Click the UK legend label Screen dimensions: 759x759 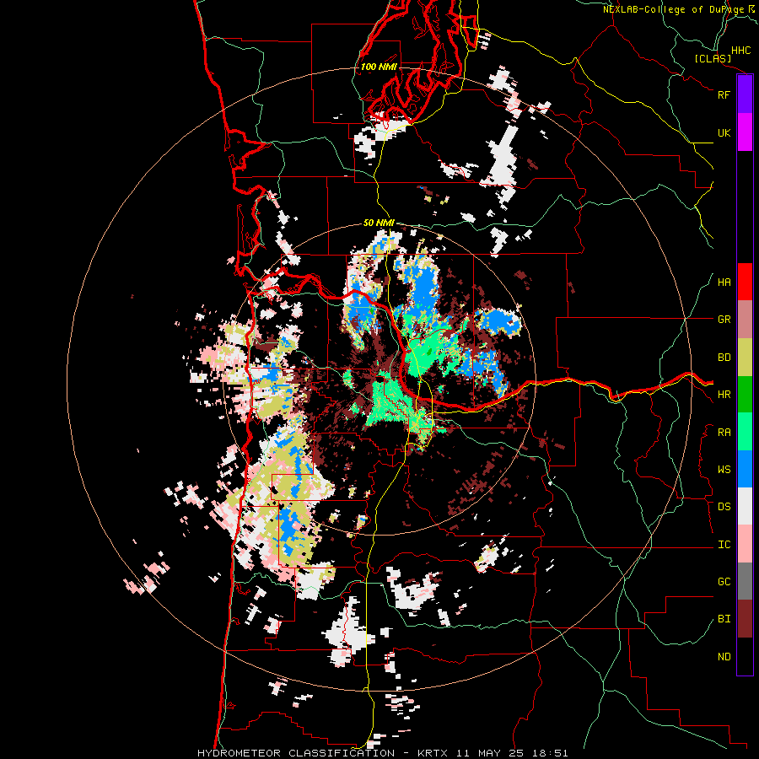[x=724, y=132]
